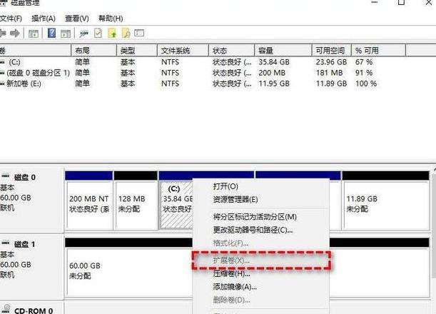This screenshot has width=436, height=314.
Task: Sort by the 类型 column header
Action: coord(137,51)
